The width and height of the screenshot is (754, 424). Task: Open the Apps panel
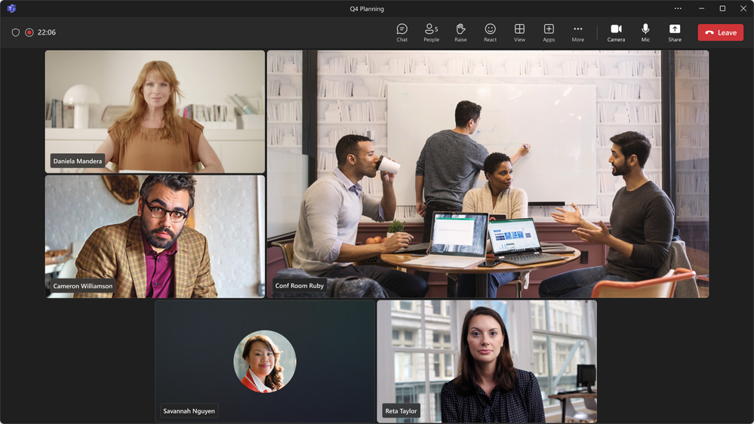[549, 32]
